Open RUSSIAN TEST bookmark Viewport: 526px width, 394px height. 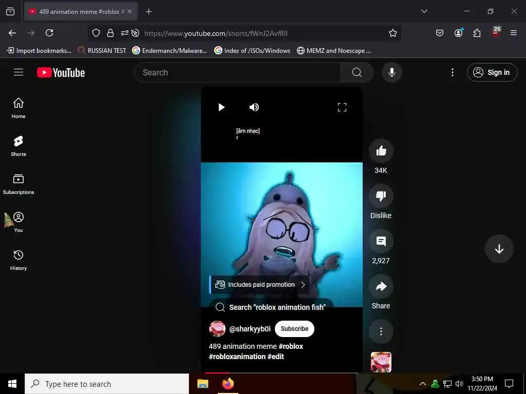102,51
